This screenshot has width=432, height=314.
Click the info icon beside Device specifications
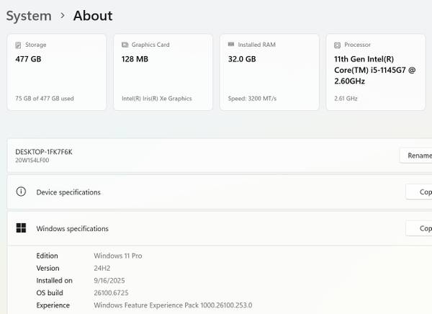[21, 192]
